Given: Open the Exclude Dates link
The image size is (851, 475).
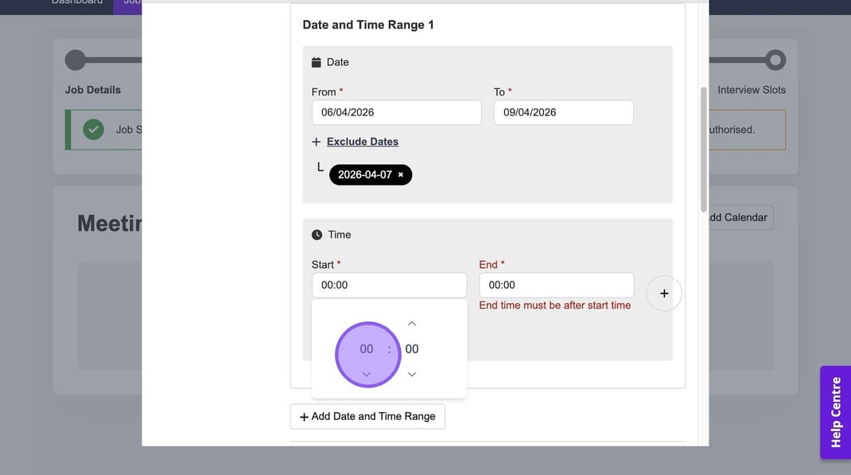Looking at the screenshot, I should [x=362, y=142].
